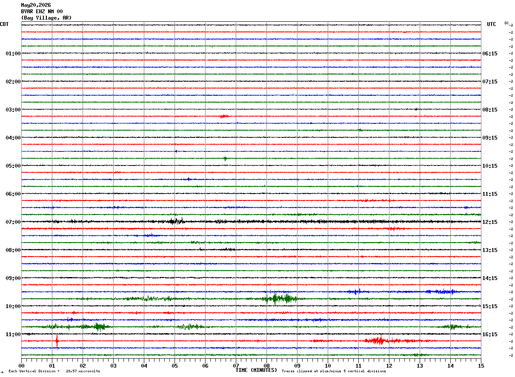
Task: Click the 15 minute tick label
Action: tap(481, 366)
